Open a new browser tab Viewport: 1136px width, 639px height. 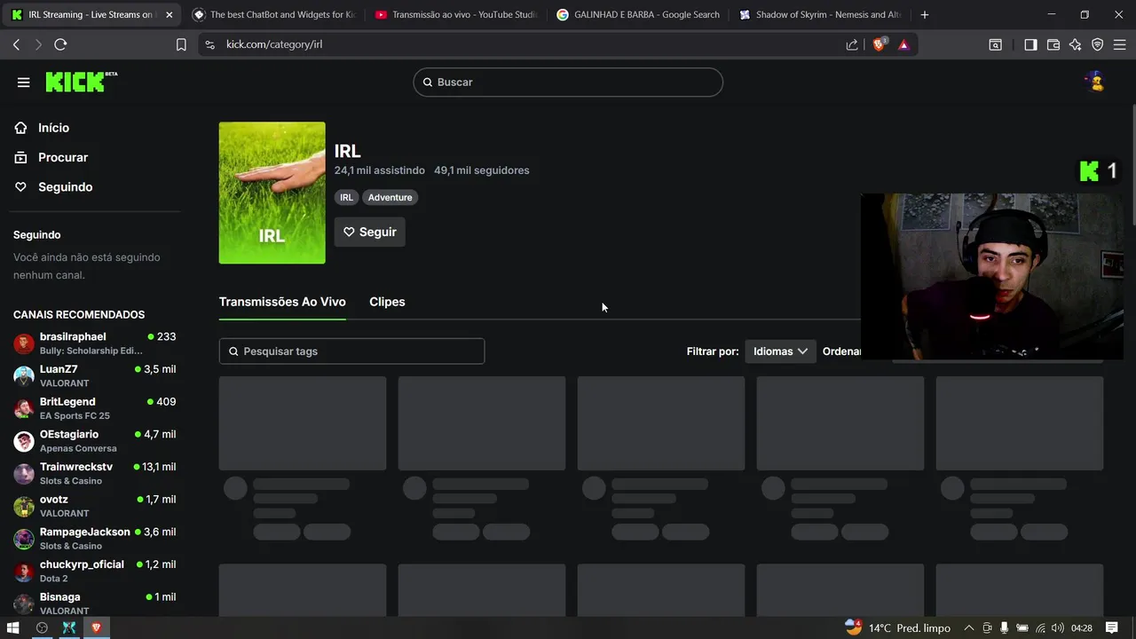[x=925, y=14]
